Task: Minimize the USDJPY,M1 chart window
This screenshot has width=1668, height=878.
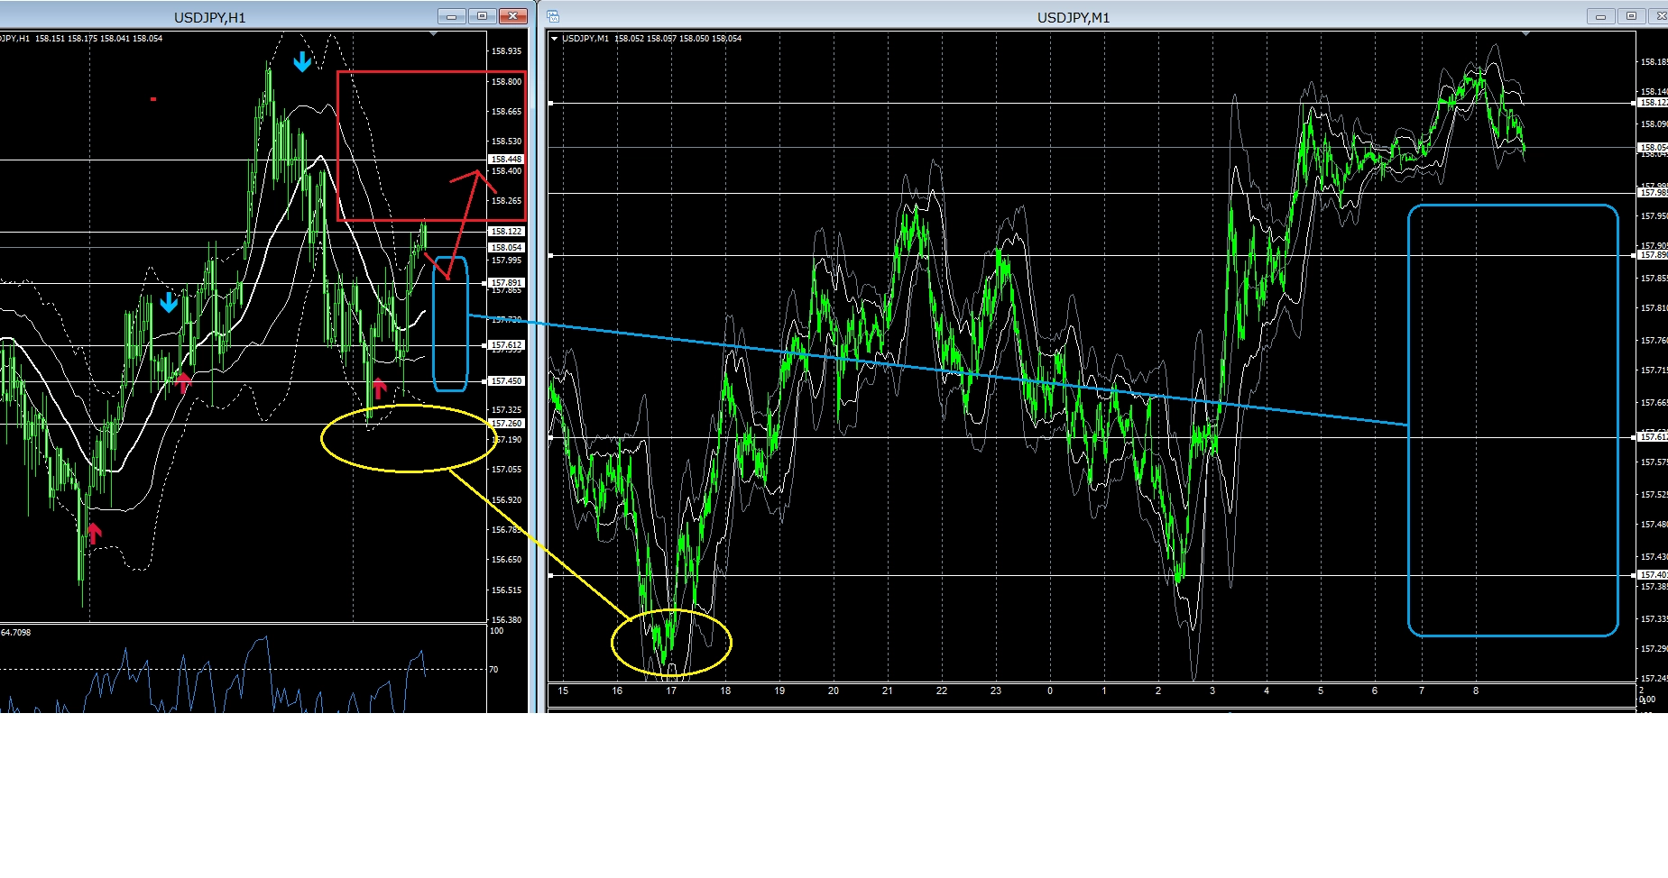Action: coord(1601,16)
